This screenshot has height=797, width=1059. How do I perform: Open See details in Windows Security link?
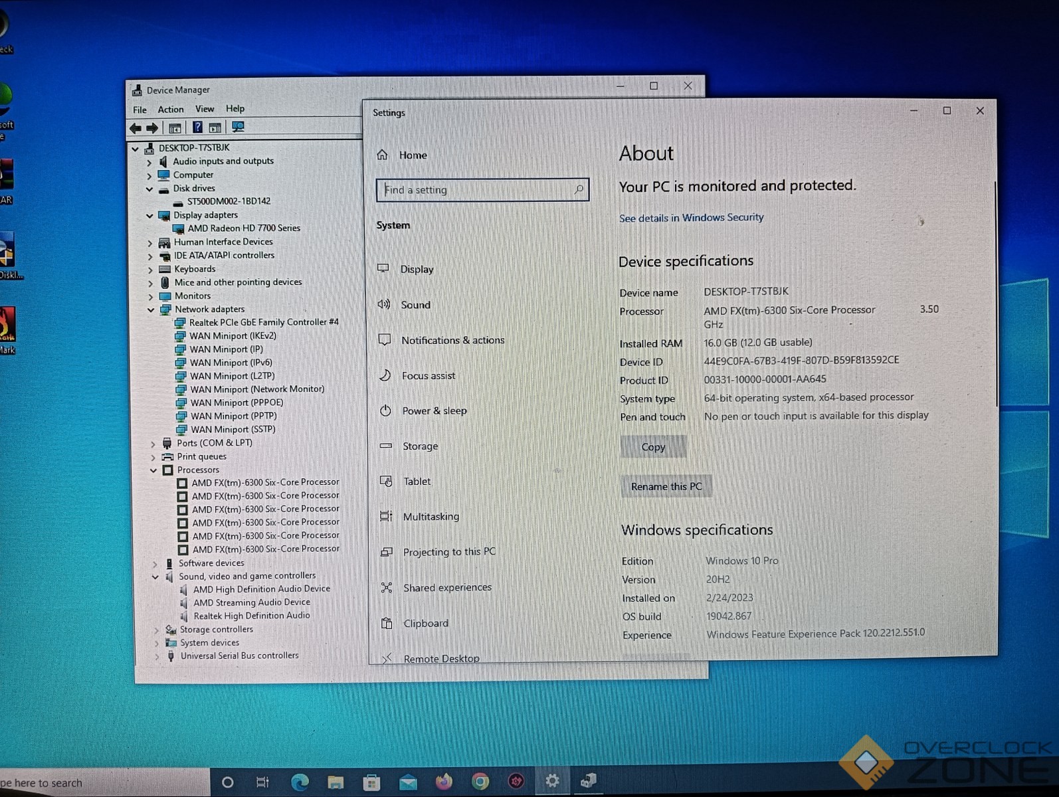coord(692,218)
